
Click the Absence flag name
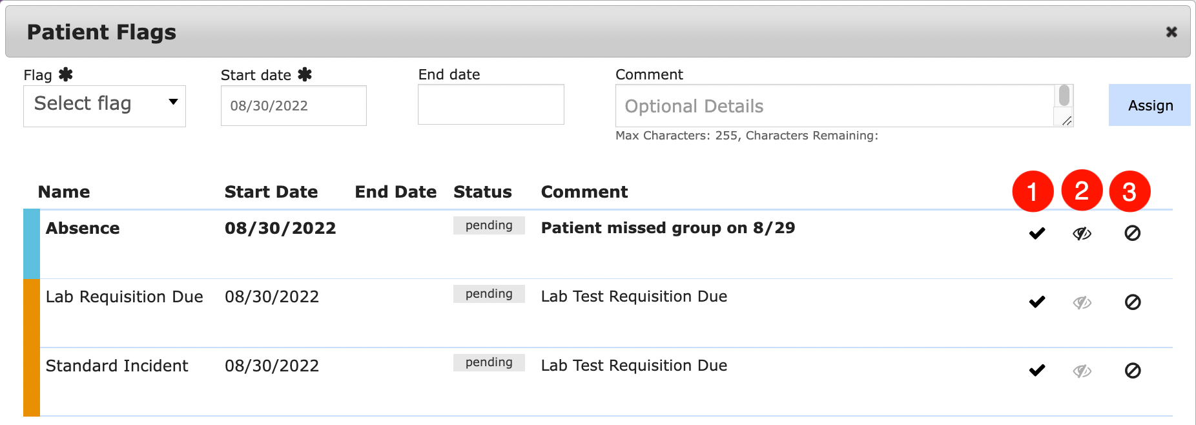[83, 228]
